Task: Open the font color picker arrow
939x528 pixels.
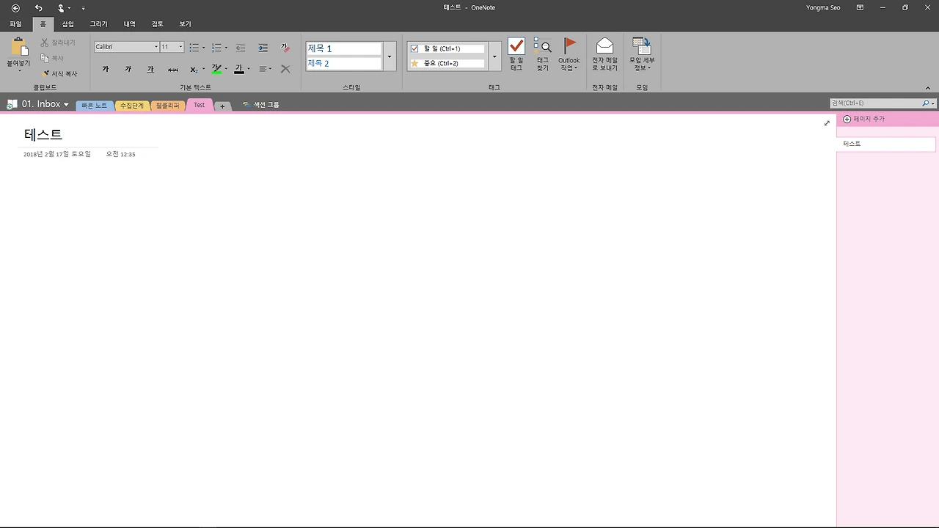Action: pyautogui.click(x=249, y=69)
